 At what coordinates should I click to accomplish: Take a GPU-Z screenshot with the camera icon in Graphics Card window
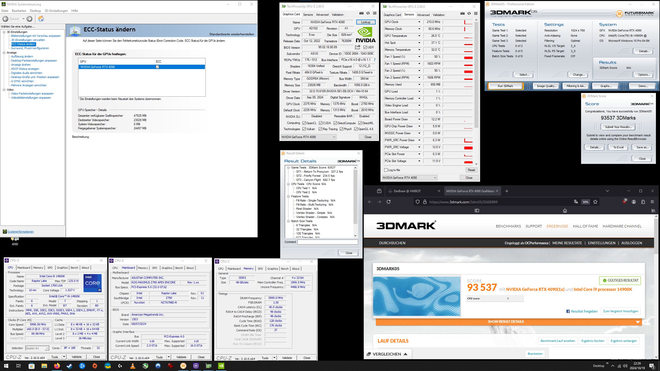tap(361, 13)
